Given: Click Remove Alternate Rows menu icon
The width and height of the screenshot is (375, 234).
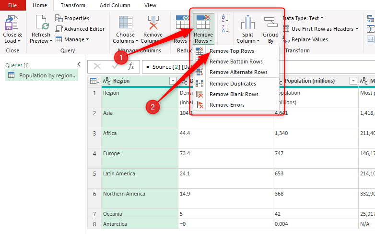Looking at the screenshot, I should pos(199,72).
